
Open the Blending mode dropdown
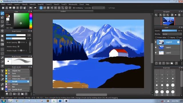172,34
